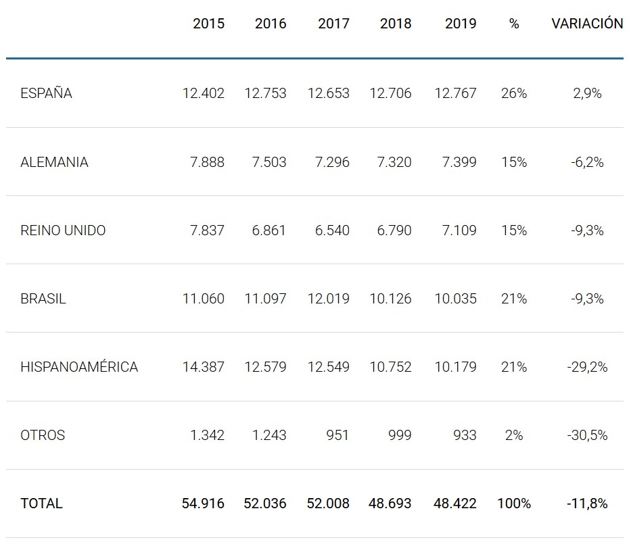Select the BRASIL row label
631x540 pixels.
pyautogui.click(x=43, y=299)
